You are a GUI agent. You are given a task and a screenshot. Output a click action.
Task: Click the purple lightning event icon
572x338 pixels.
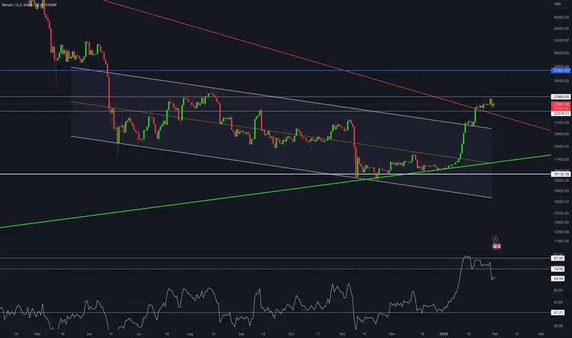pos(495,238)
